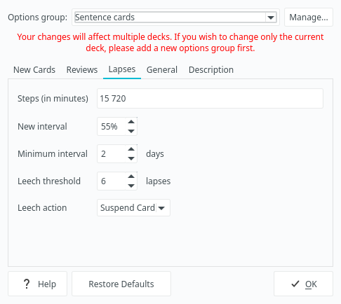Increase the Leech threshold lapses
The height and width of the screenshot is (304, 341).
pos(131,177)
